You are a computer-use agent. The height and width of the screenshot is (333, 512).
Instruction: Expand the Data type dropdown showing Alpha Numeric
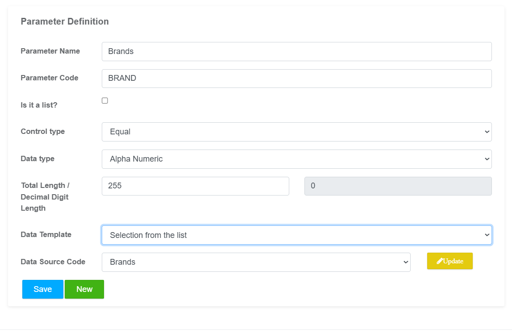pyautogui.click(x=296, y=159)
